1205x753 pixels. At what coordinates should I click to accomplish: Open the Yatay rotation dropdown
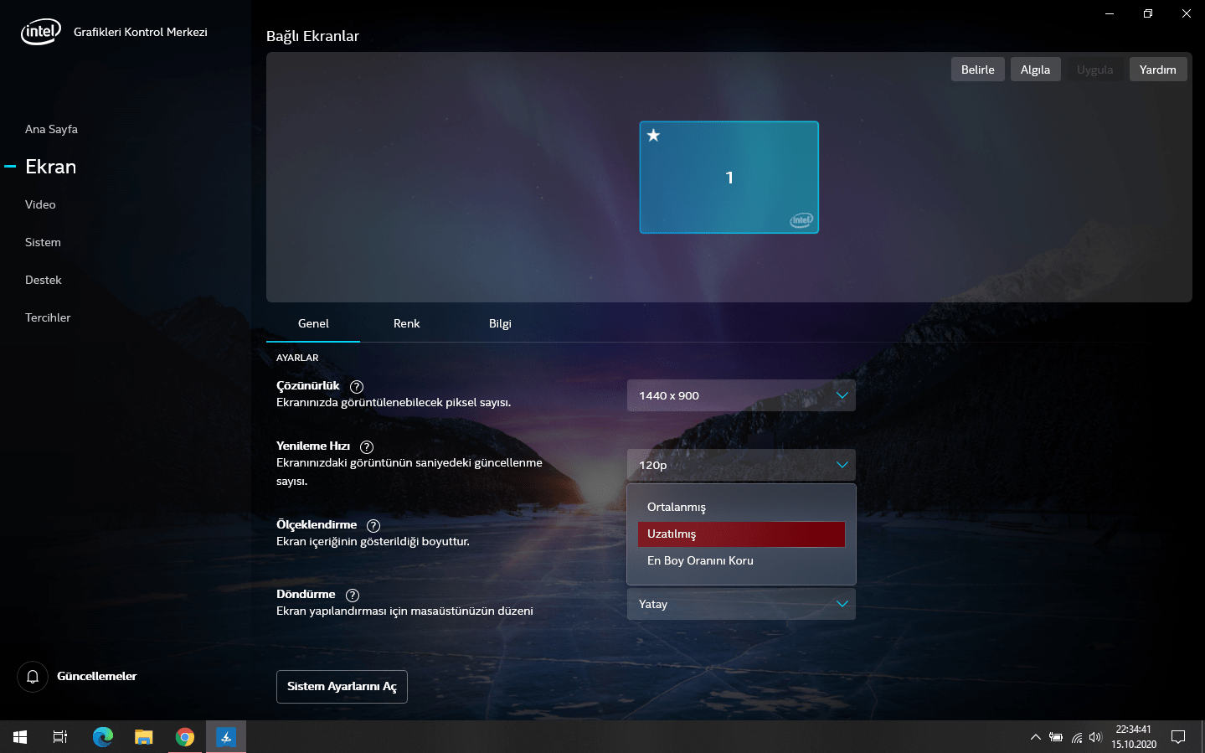(x=741, y=604)
